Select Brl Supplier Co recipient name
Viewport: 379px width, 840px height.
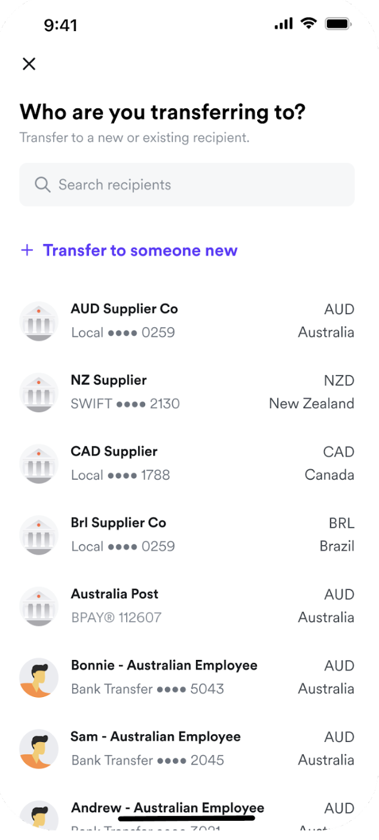click(118, 523)
